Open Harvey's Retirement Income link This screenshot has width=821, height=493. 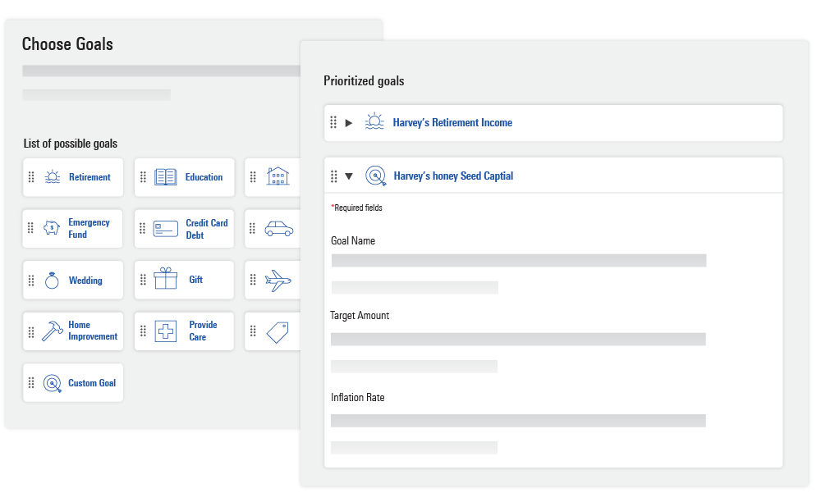point(452,123)
